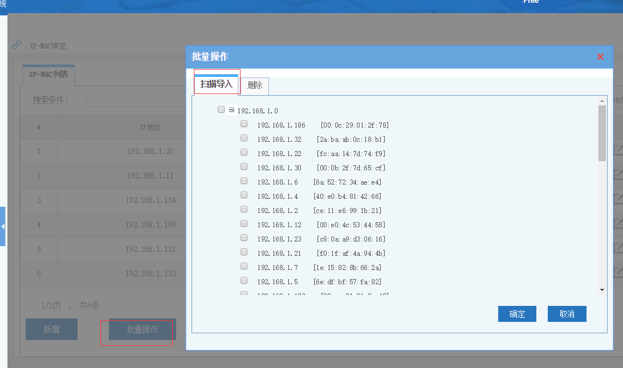Click the edit icon for row 192.168.1.20
Image resolution: width=623 pixels, height=368 pixels.
[618, 150]
